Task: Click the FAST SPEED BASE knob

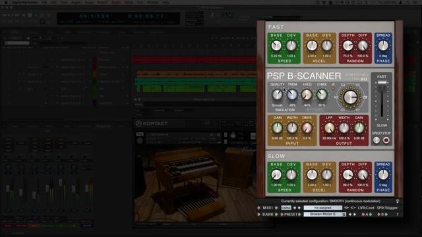Action: pyautogui.click(x=276, y=45)
